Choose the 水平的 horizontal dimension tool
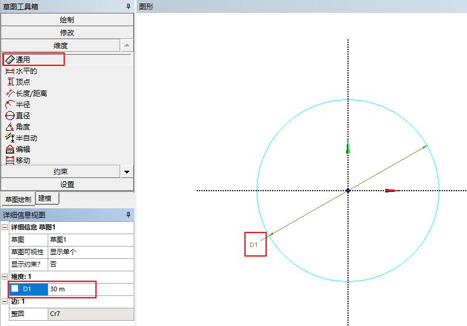Viewport: 467px width, 326px height. (x=26, y=71)
